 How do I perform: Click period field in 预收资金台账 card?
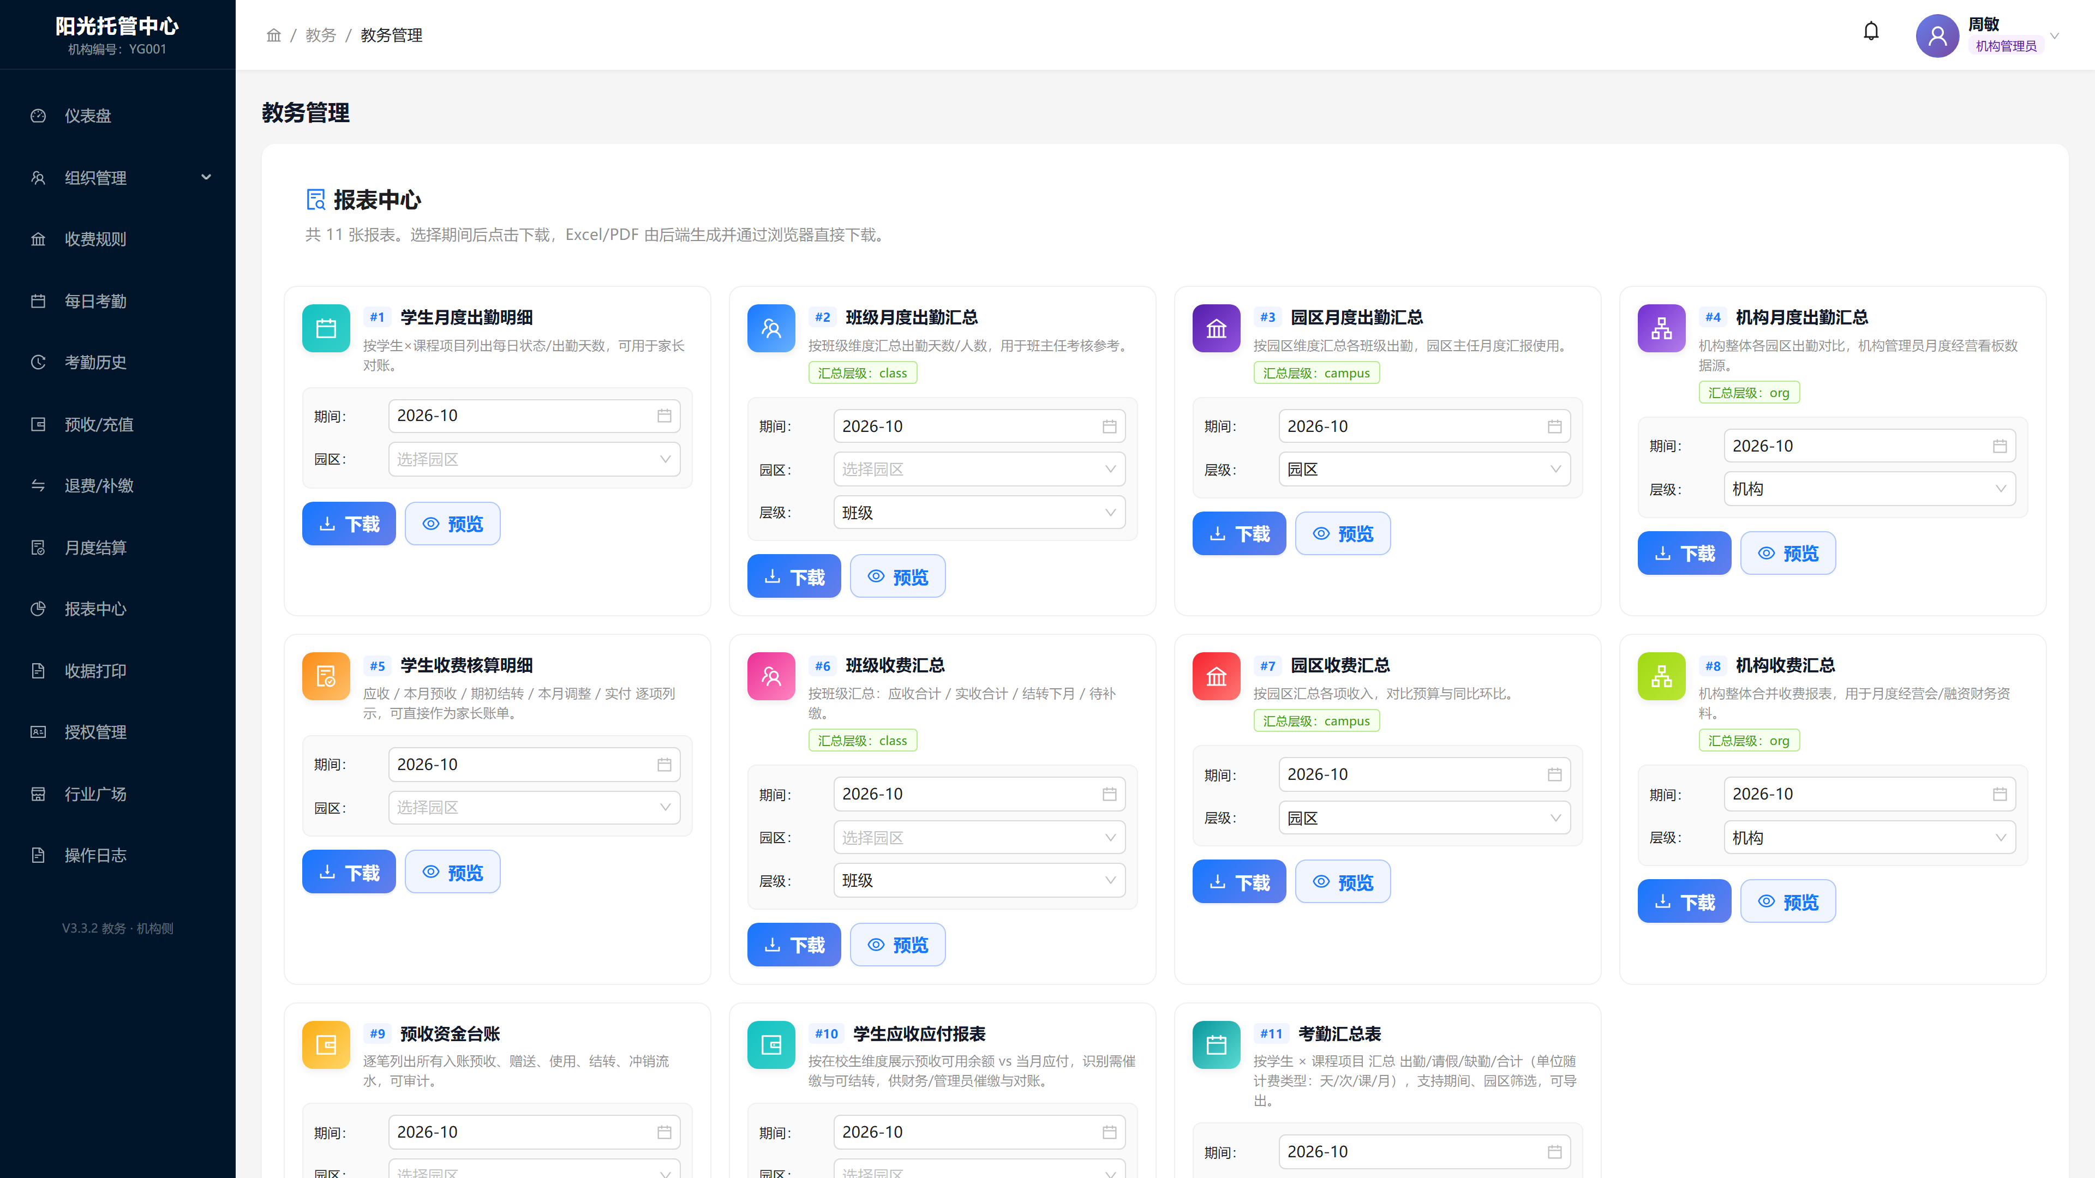point(534,1132)
